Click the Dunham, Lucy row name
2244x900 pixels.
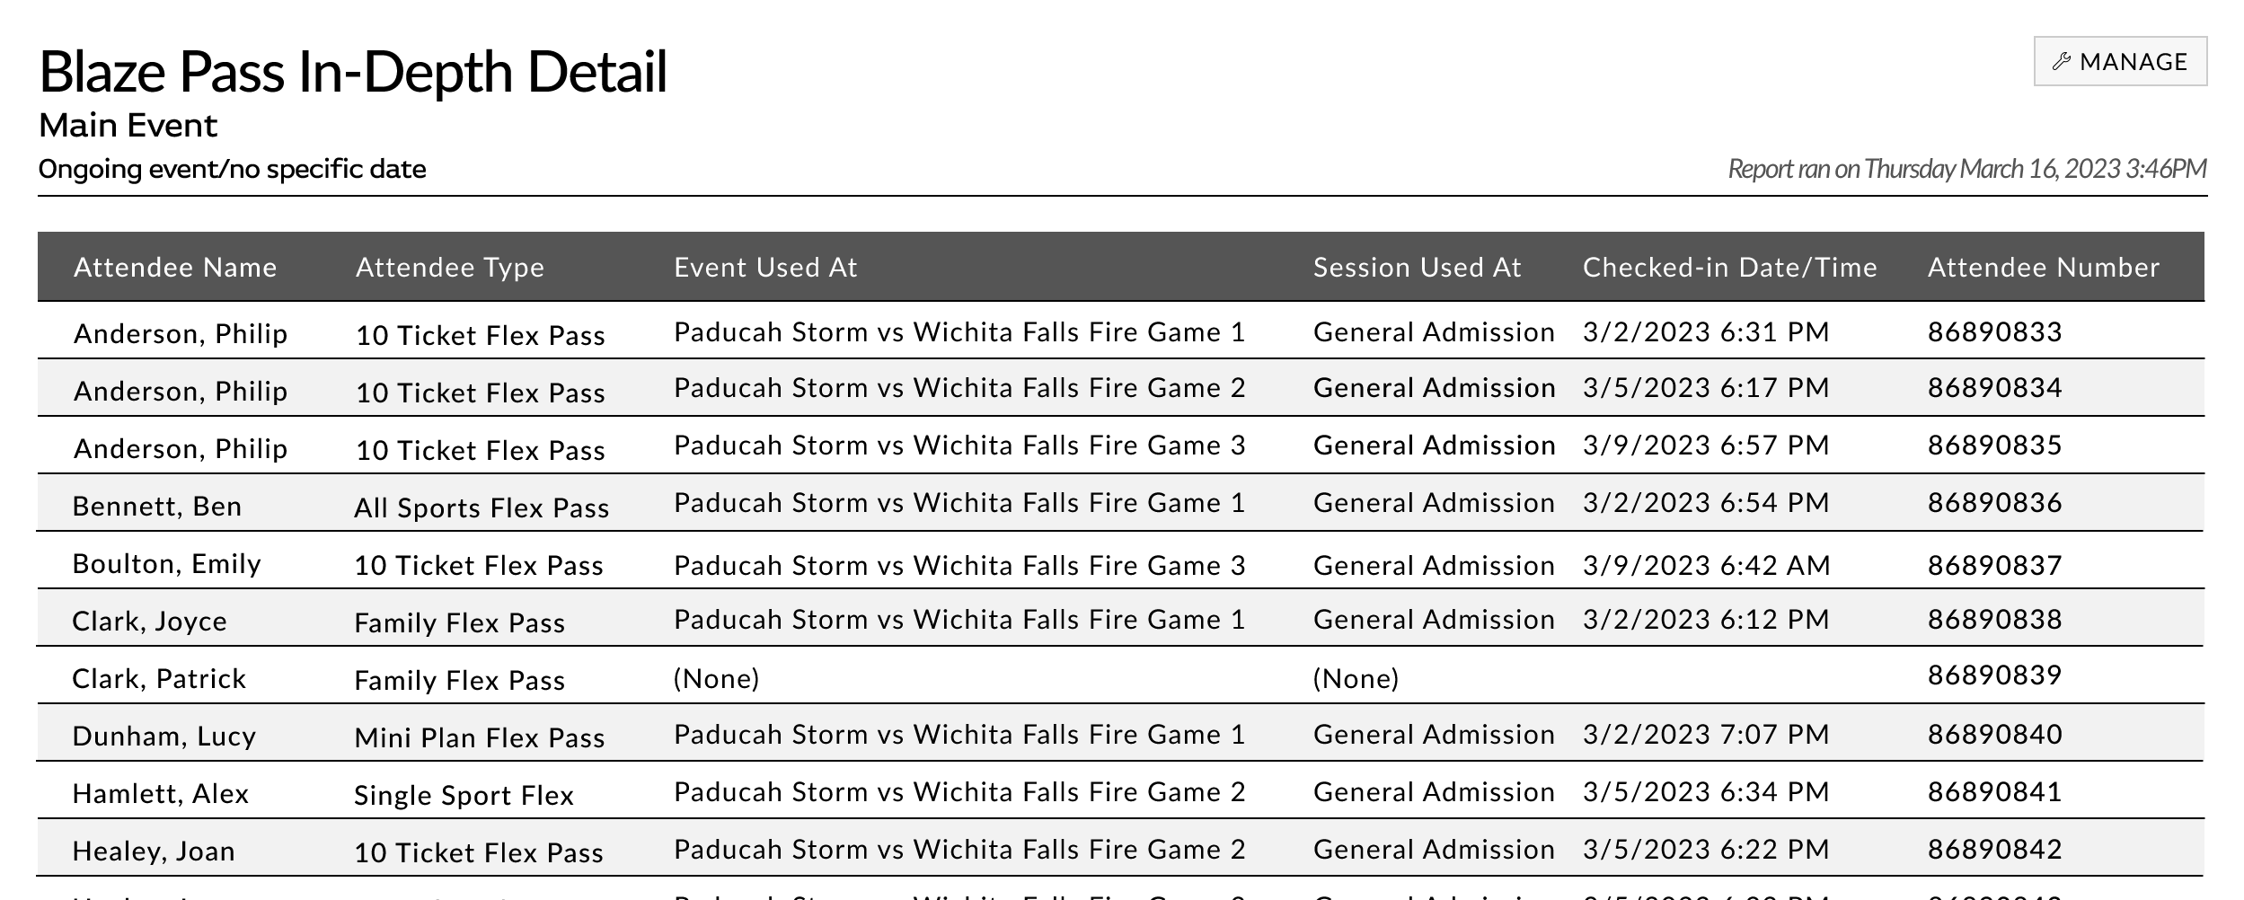[163, 736]
